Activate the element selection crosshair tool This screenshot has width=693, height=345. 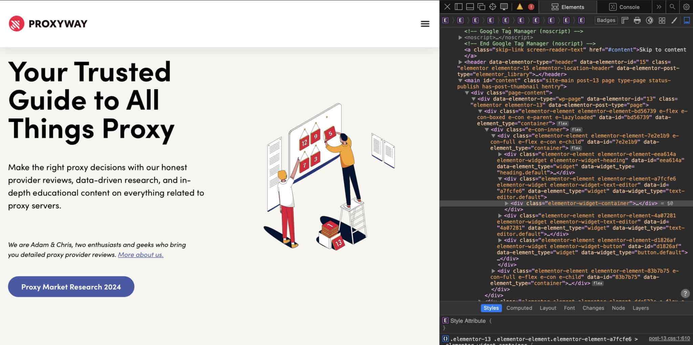click(492, 7)
